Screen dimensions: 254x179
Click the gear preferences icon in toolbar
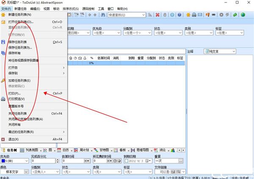[172, 15]
